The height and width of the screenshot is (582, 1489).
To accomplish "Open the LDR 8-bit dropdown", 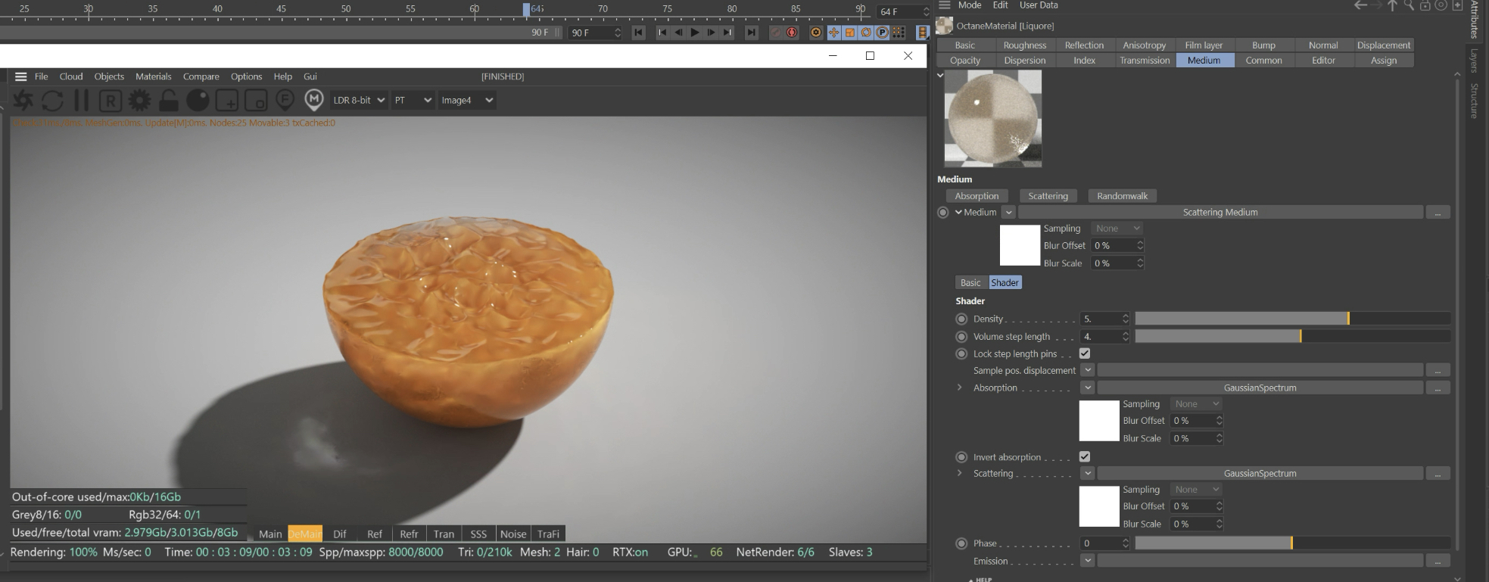I will click(x=359, y=100).
